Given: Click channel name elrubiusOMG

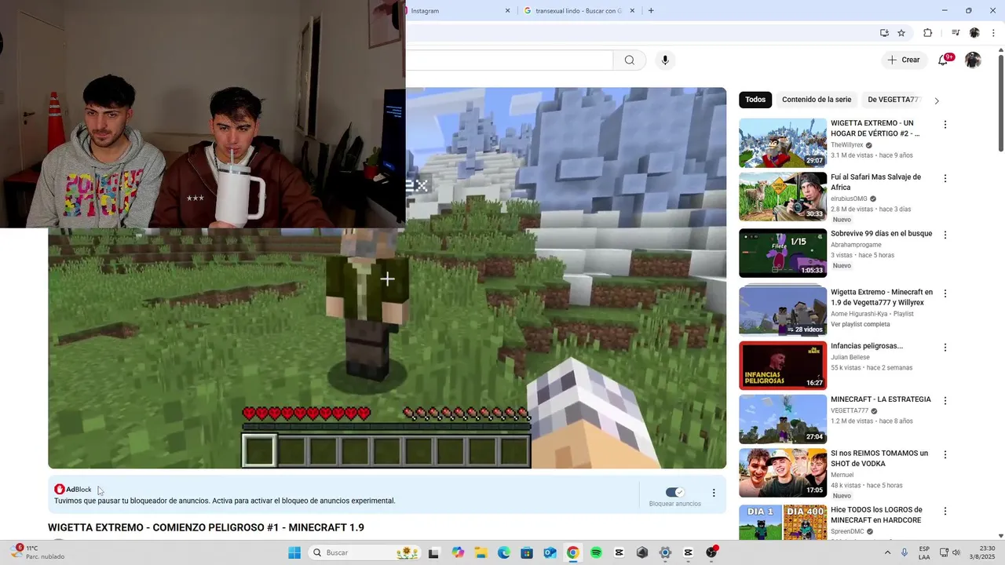Looking at the screenshot, I should (x=849, y=199).
